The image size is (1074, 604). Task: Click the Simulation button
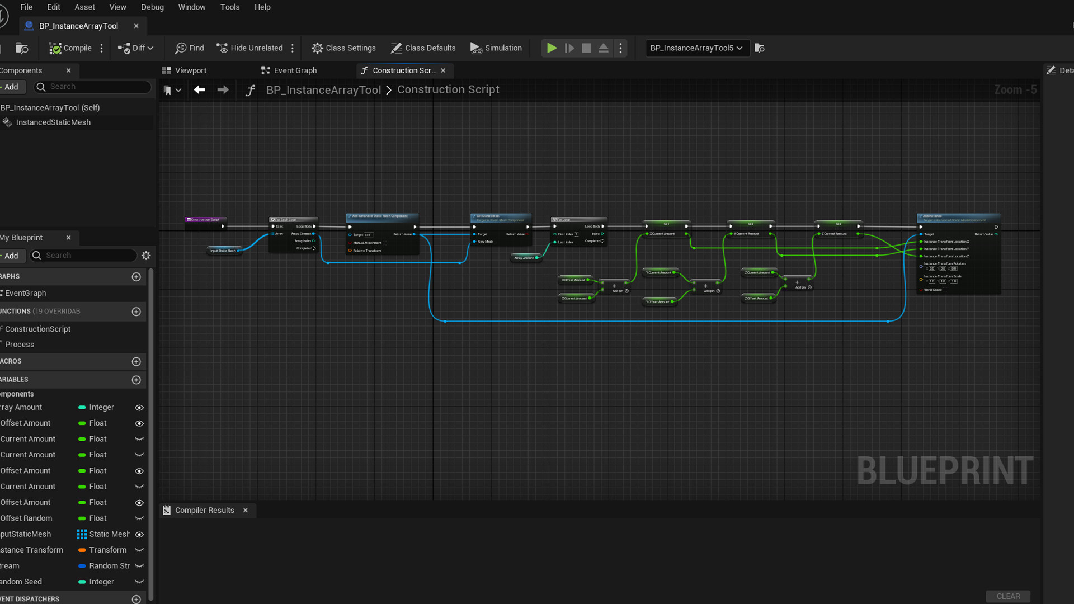(496, 48)
